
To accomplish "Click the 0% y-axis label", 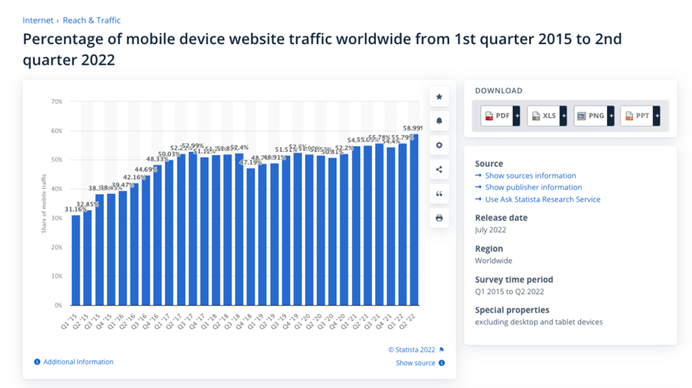I will tap(59, 305).
